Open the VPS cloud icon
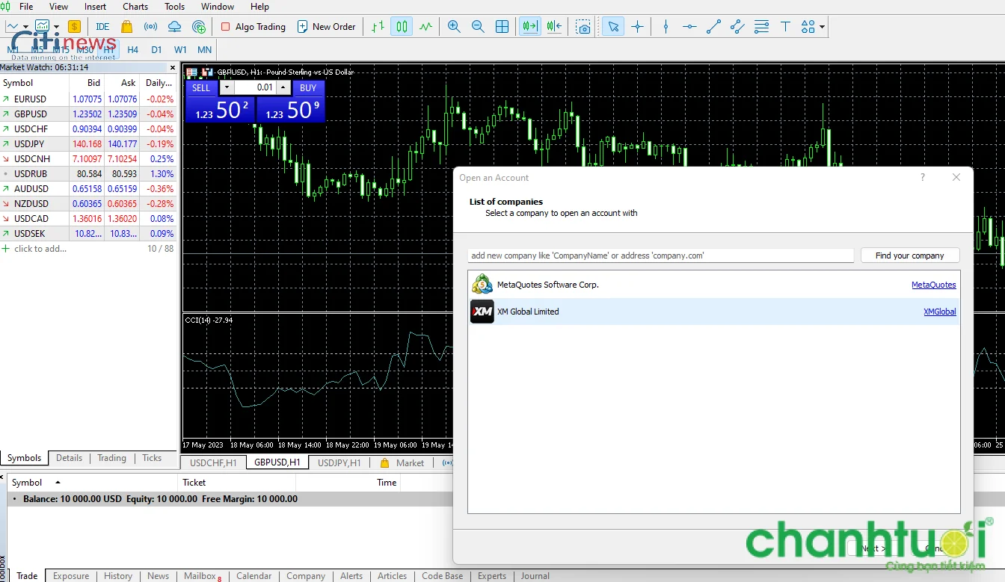Image resolution: width=1005 pixels, height=582 pixels. coord(174,27)
